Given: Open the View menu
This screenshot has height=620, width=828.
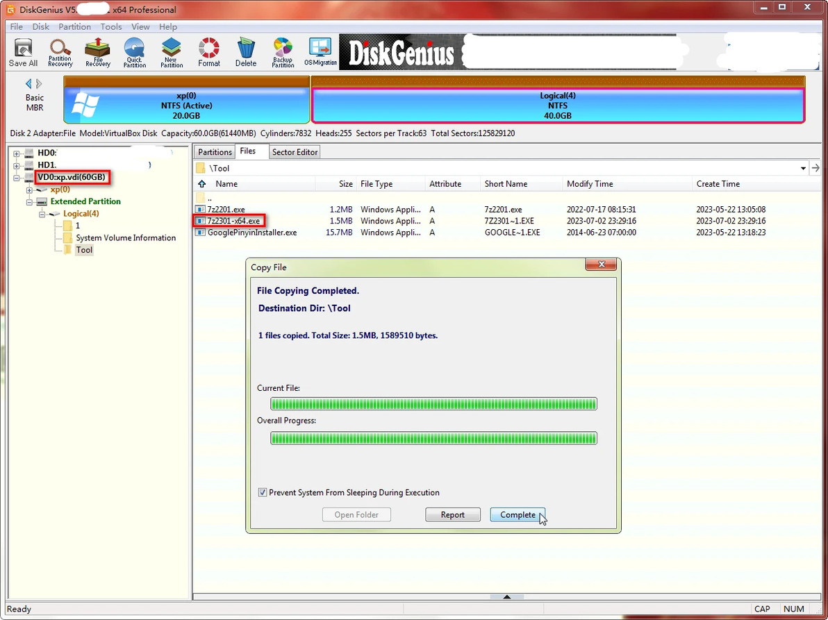Looking at the screenshot, I should tap(140, 27).
